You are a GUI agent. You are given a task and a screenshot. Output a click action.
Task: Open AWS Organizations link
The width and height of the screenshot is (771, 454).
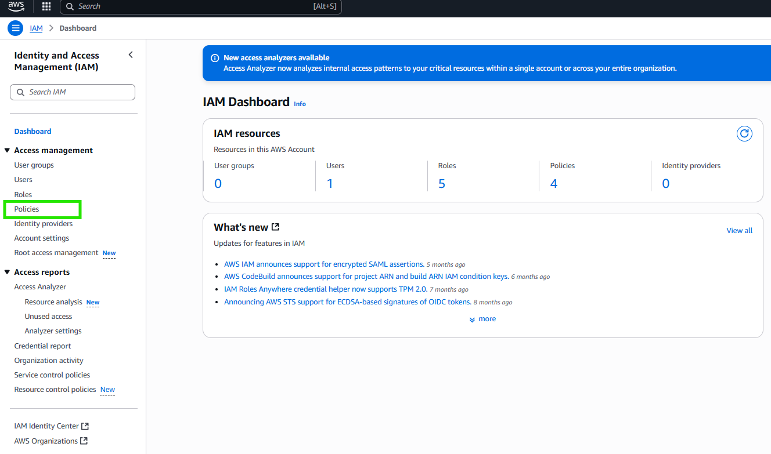click(x=46, y=441)
